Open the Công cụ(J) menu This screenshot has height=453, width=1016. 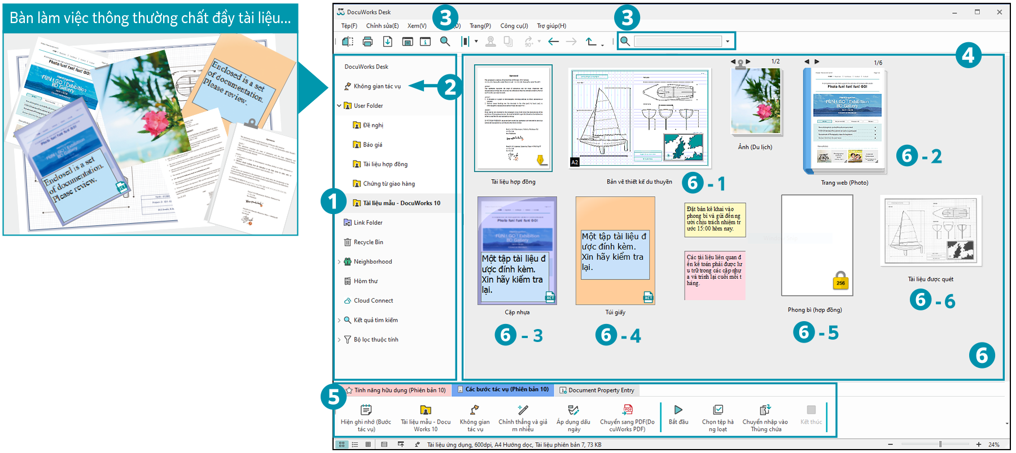[514, 26]
